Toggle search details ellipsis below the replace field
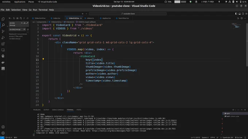Screen dimensions: 248x139 pyautogui.click(x=27, y=32)
